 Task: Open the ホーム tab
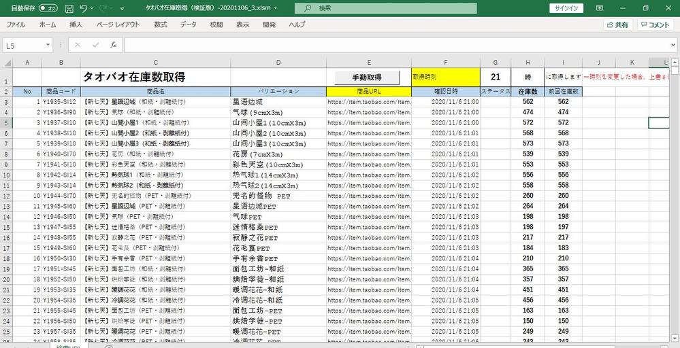point(48,24)
